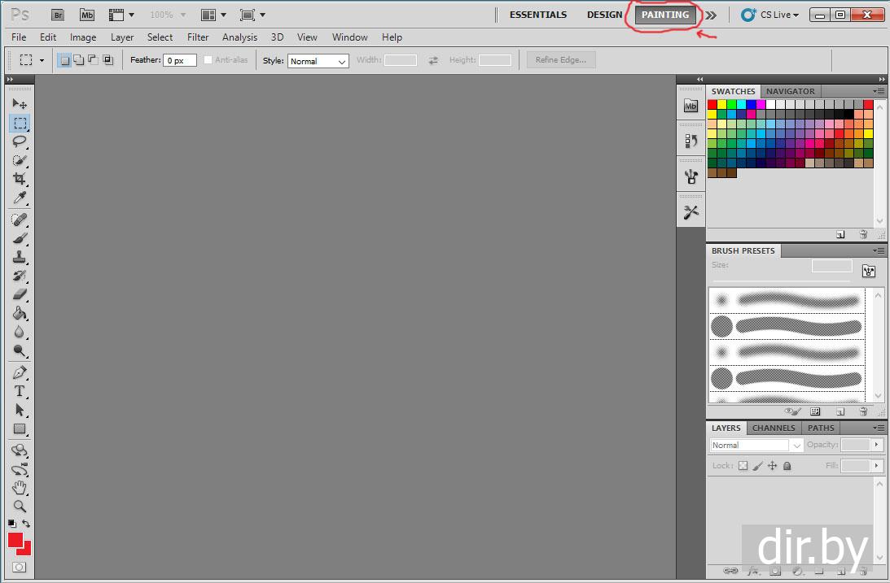This screenshot has height=583, width=890.
Task: Launch Mini Bridge from the top bar
Action: 87,15
